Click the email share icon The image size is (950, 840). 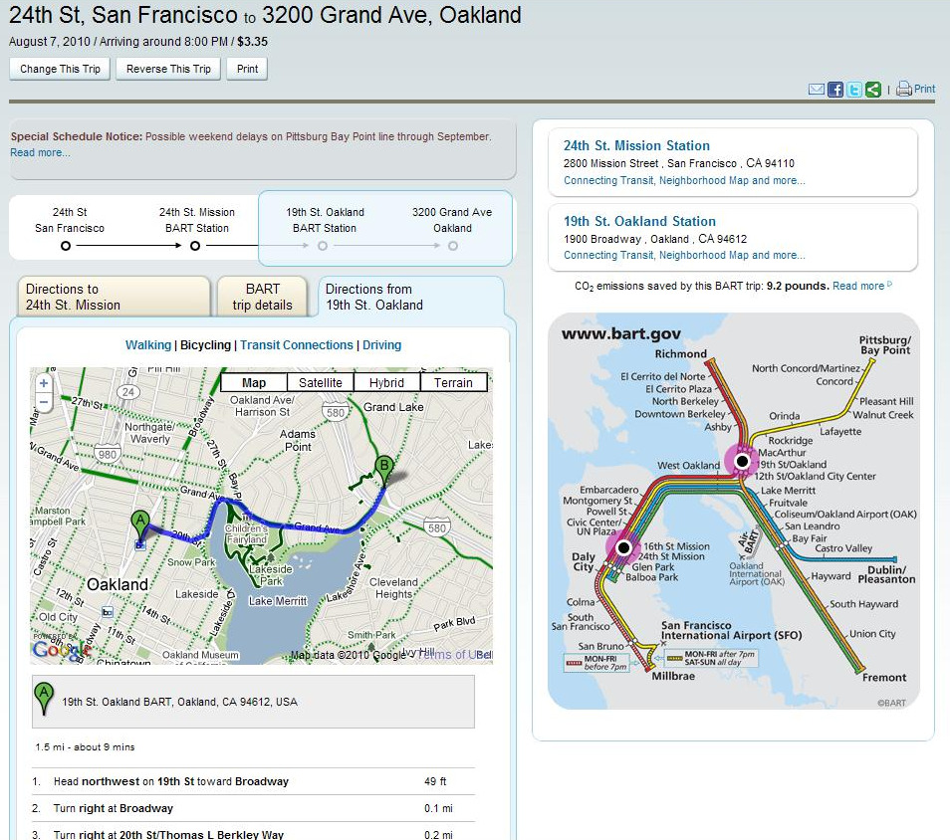coord(817,90)
